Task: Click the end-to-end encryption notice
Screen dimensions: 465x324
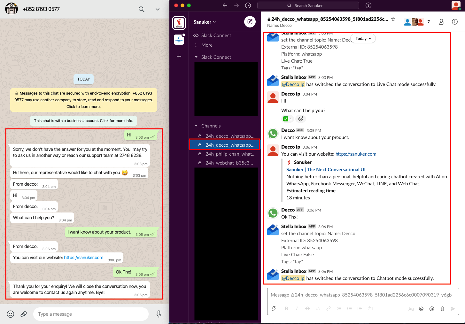Action: pyautogui.click(x=84, y=100)
